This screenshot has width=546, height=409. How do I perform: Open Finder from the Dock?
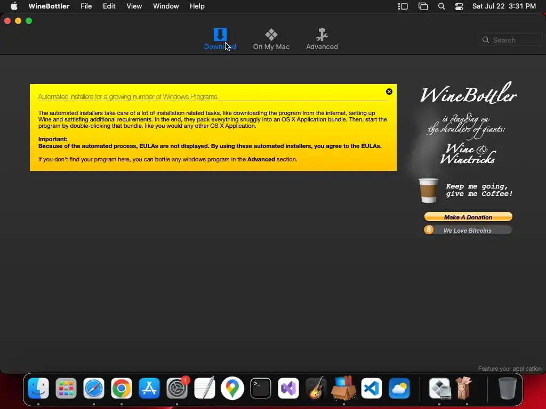[38, 388]
